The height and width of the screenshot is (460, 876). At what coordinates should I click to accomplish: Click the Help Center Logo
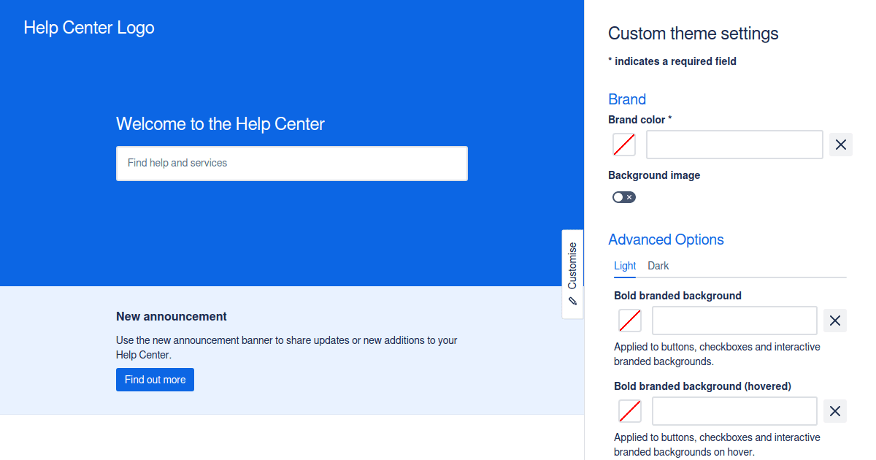click(89, 27)
